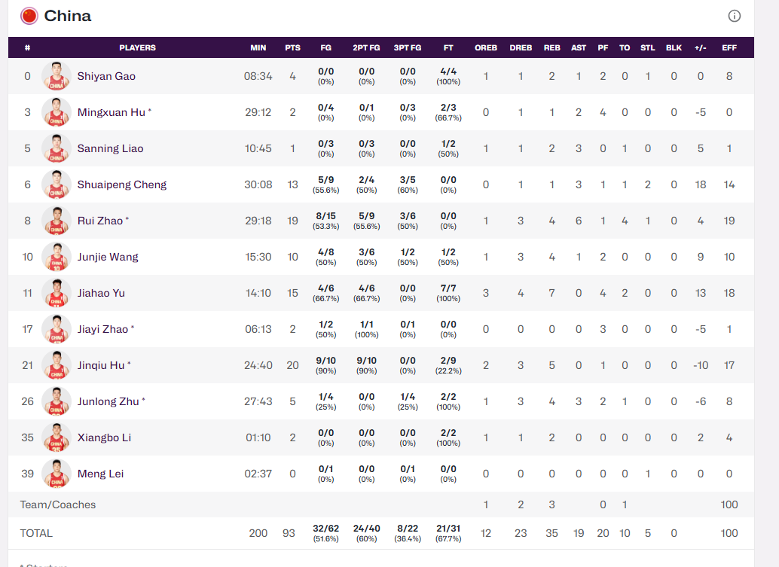This screenshot has width=779, height=567.
Task: Click the MIN column header
Action: tap(258, 47)
